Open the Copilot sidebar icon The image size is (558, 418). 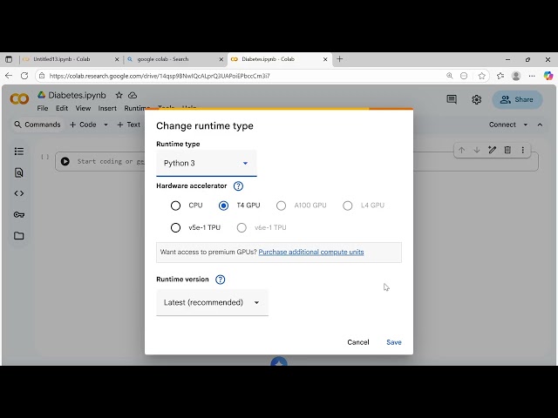point(548,76)
